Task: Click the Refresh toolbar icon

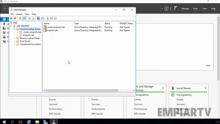Action: pos(29,18)
